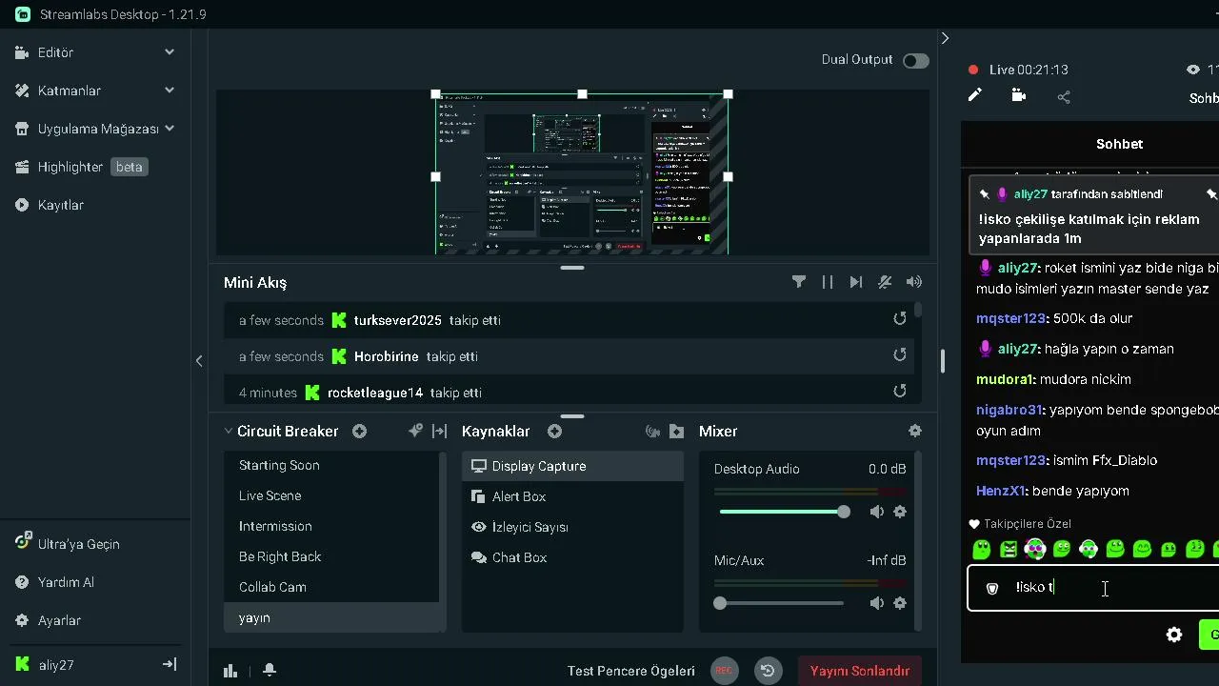The height and width of the screenshot is (686, 1219).
Task: Toggle Mini Akış alert sound volume icon
Action: pos(914,282)
